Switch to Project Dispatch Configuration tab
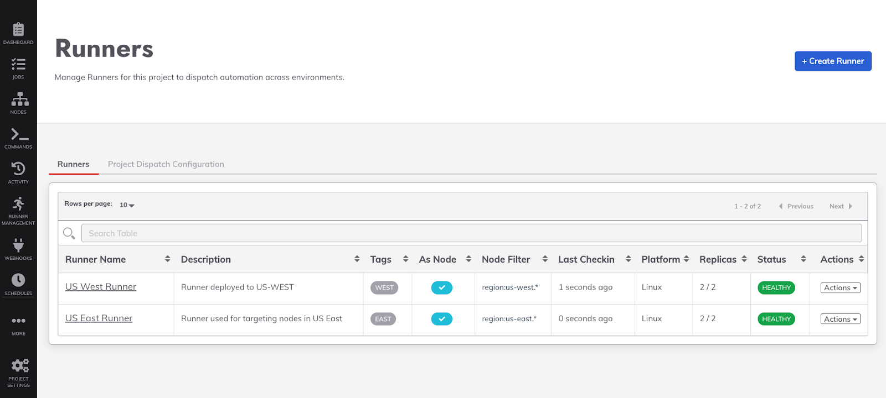The image size is (886, 398). coord(166,164)
